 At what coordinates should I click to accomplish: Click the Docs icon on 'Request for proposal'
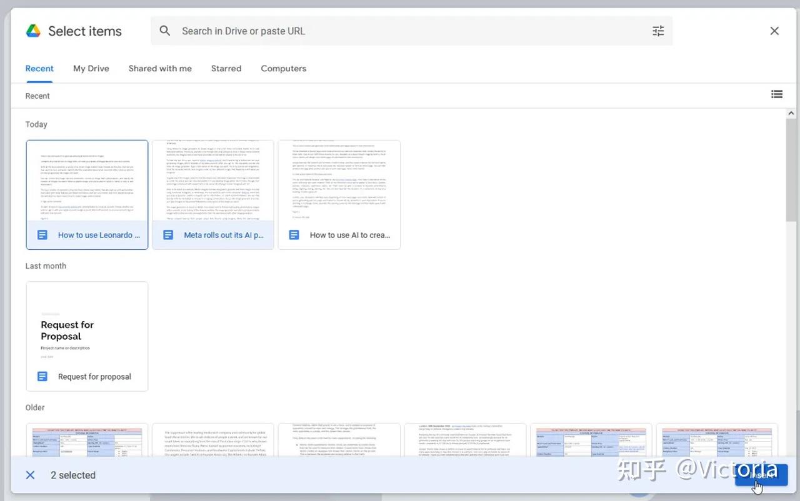(42, 376)
